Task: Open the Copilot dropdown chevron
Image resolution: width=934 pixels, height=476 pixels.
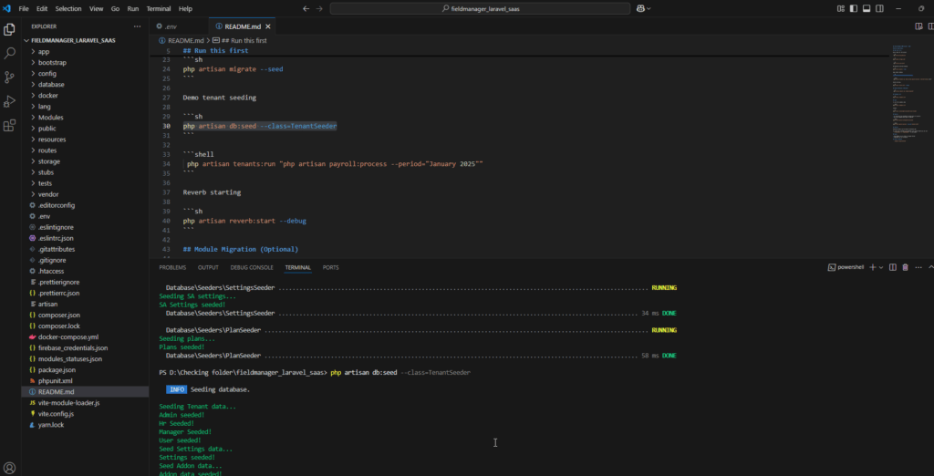Action: [x=649, y=9]
